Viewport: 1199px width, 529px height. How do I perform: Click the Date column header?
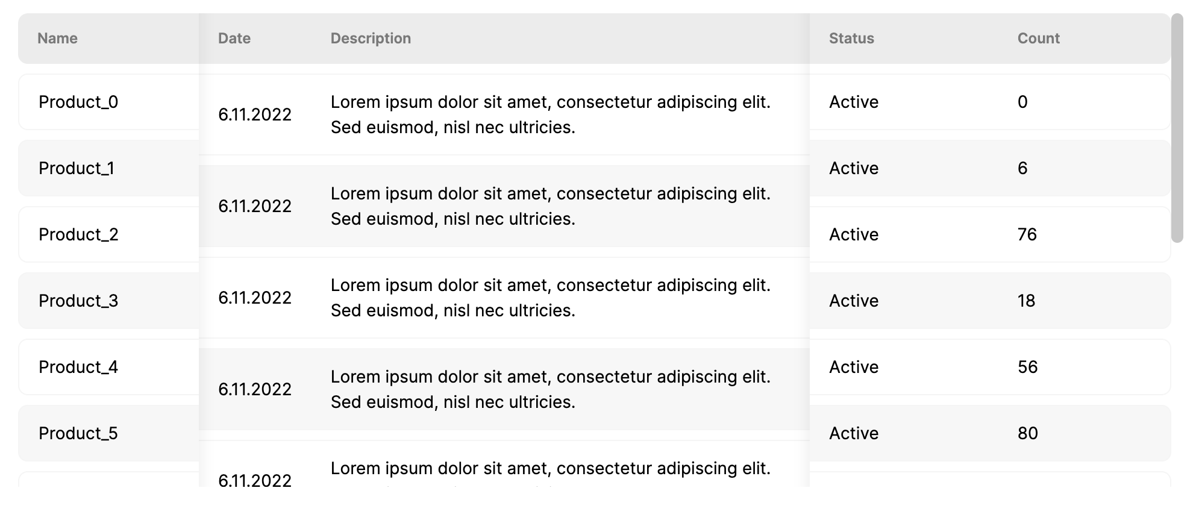[x=234, y=39]
